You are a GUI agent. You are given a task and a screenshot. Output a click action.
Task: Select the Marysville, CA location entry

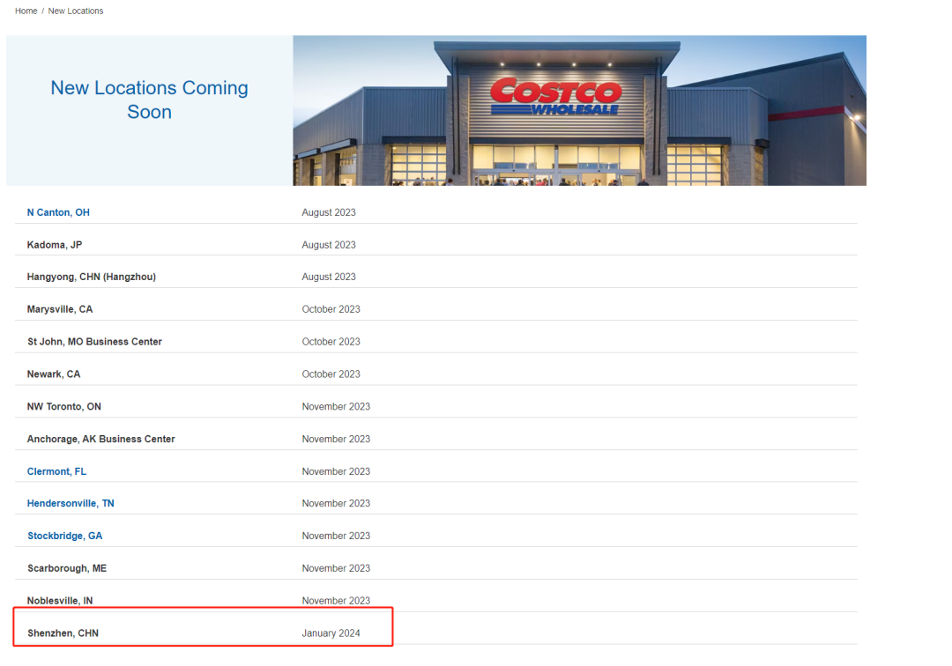click(59, 309)
